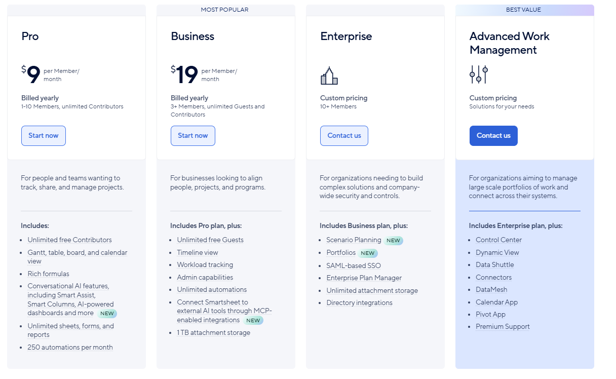The image size is (616, 379).
Task: Click 1-10 Members, unlimited Contributors text
Action: pos(72,107)
